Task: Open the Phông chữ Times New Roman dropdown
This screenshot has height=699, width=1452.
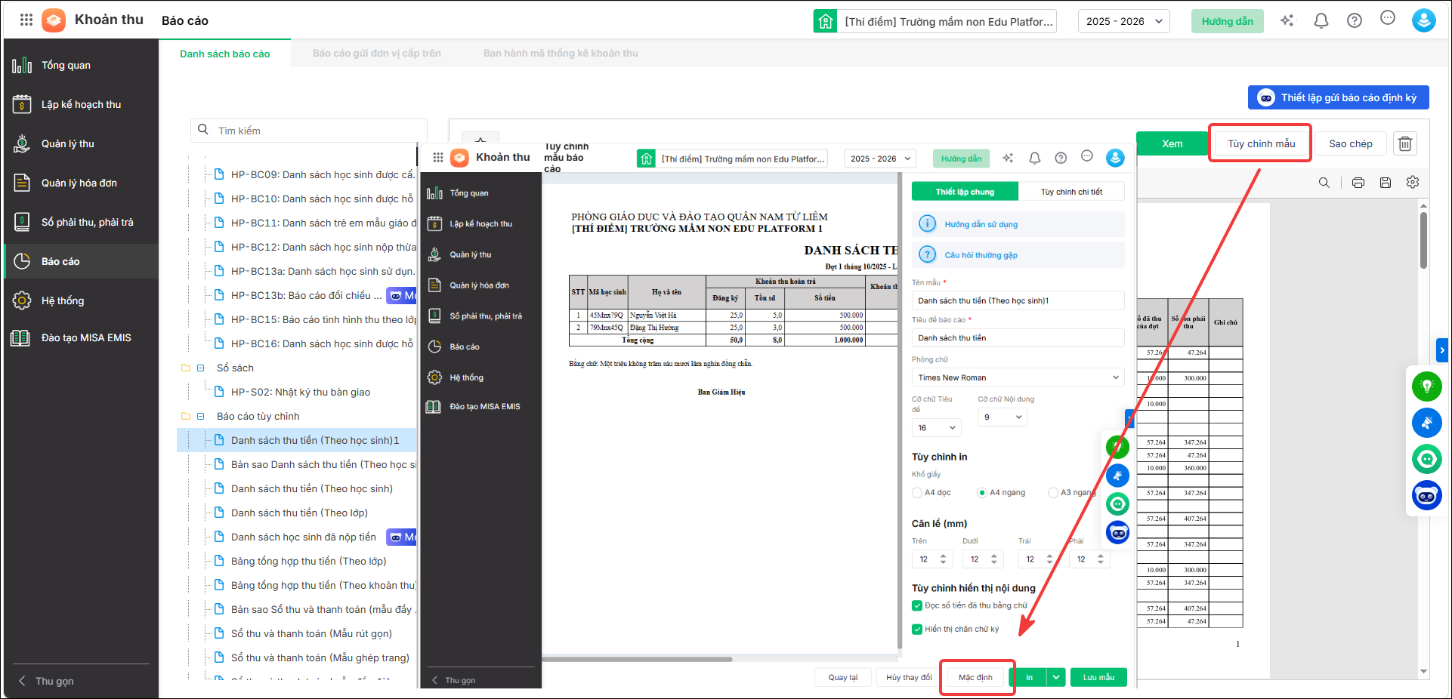Action: (x=1018, y=377)
